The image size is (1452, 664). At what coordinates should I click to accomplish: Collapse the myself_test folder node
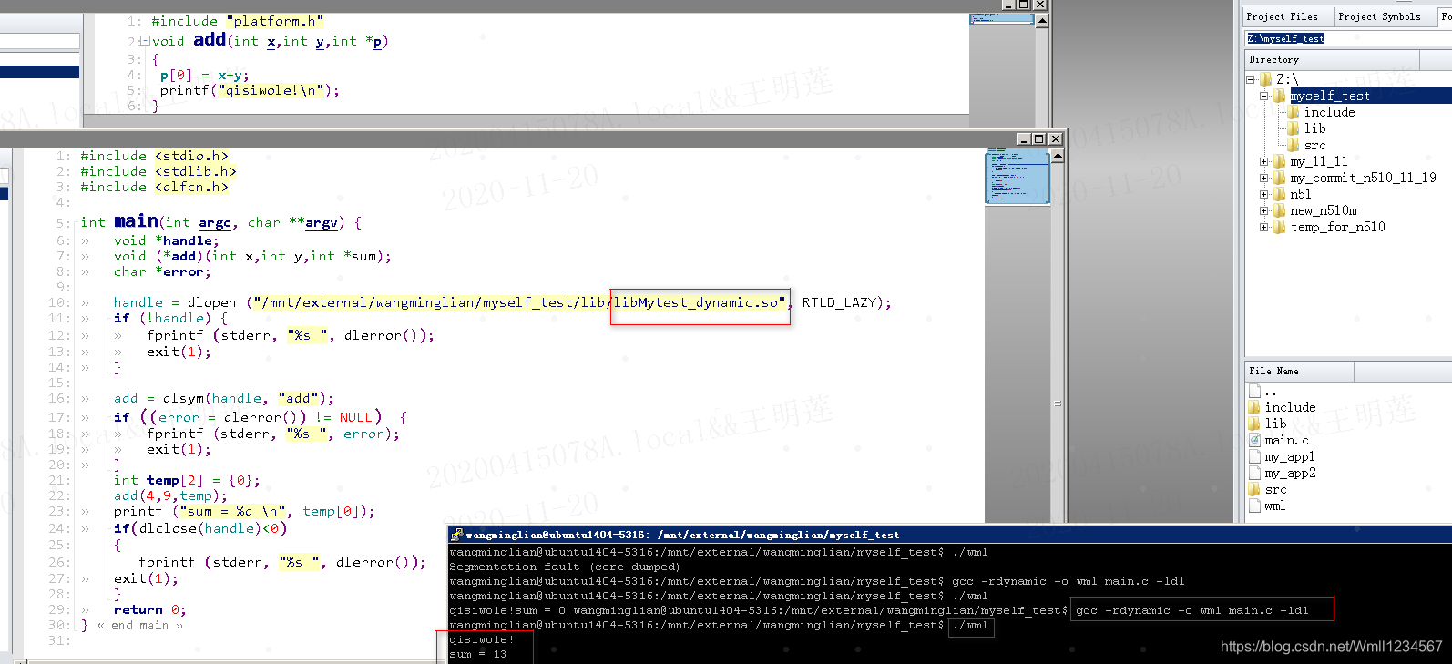1263,96
